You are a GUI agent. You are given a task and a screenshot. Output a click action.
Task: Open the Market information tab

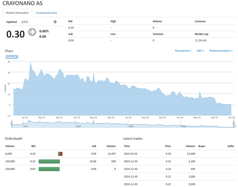tap(17, 13)
